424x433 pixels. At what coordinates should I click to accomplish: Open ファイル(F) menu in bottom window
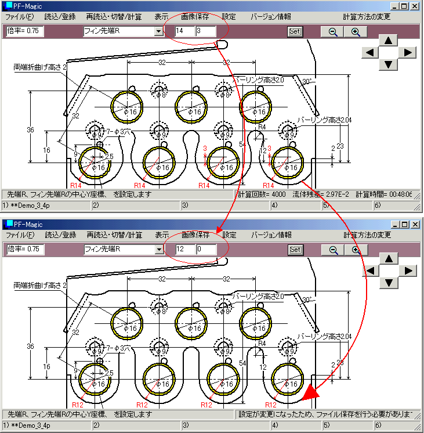click(x=20, y=235)
